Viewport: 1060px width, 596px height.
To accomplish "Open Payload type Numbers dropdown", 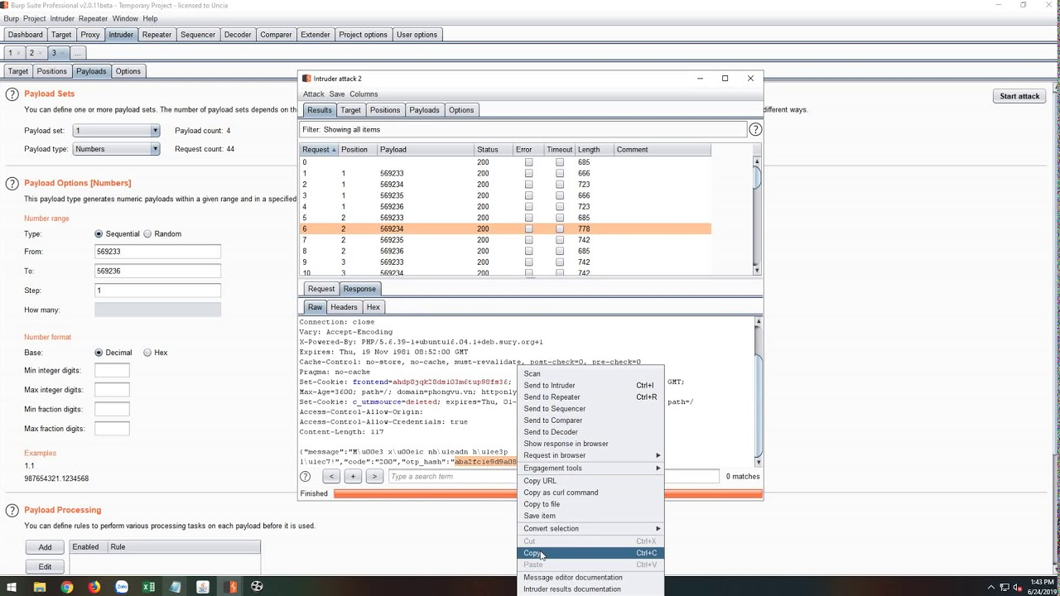I will pyautogui.click(x=116, y=149).
